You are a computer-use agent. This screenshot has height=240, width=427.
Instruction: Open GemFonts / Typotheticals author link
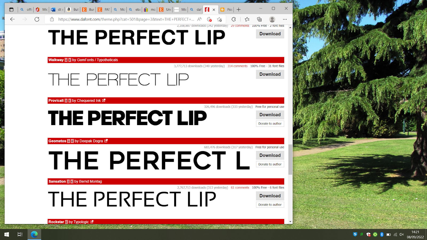tap(97, 60)
